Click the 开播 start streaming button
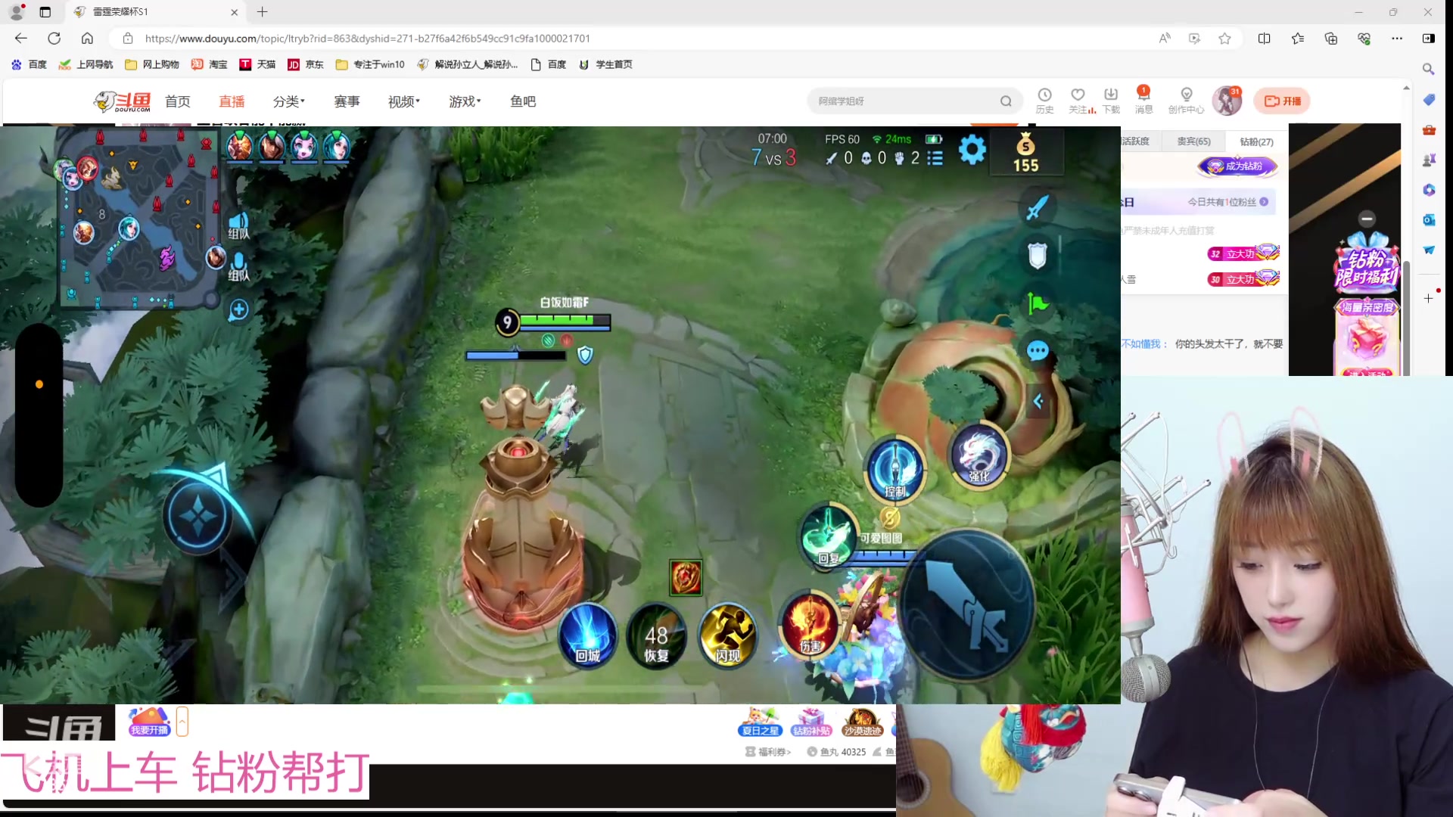The width and height of the screenshot is (1453, 817). pyautogui.click(x=1283, y=101)
